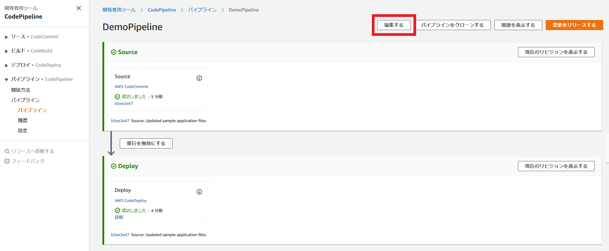
Task: Open b5ee2e47 link below Source card
Action: point(120,121)
